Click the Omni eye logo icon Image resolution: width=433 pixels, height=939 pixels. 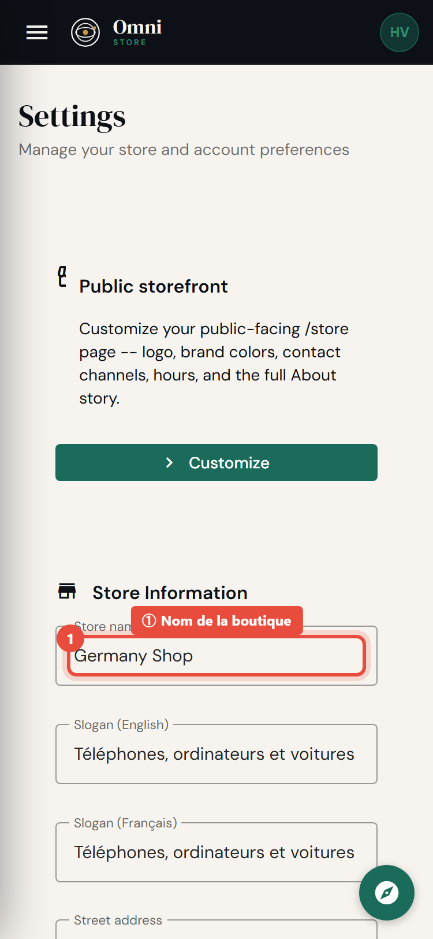coord(85,32)
